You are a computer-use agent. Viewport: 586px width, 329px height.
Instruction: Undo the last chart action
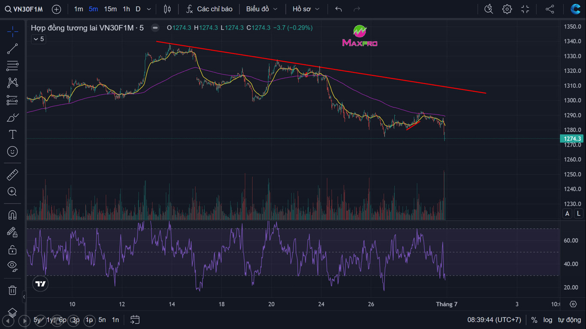(338, 9)
